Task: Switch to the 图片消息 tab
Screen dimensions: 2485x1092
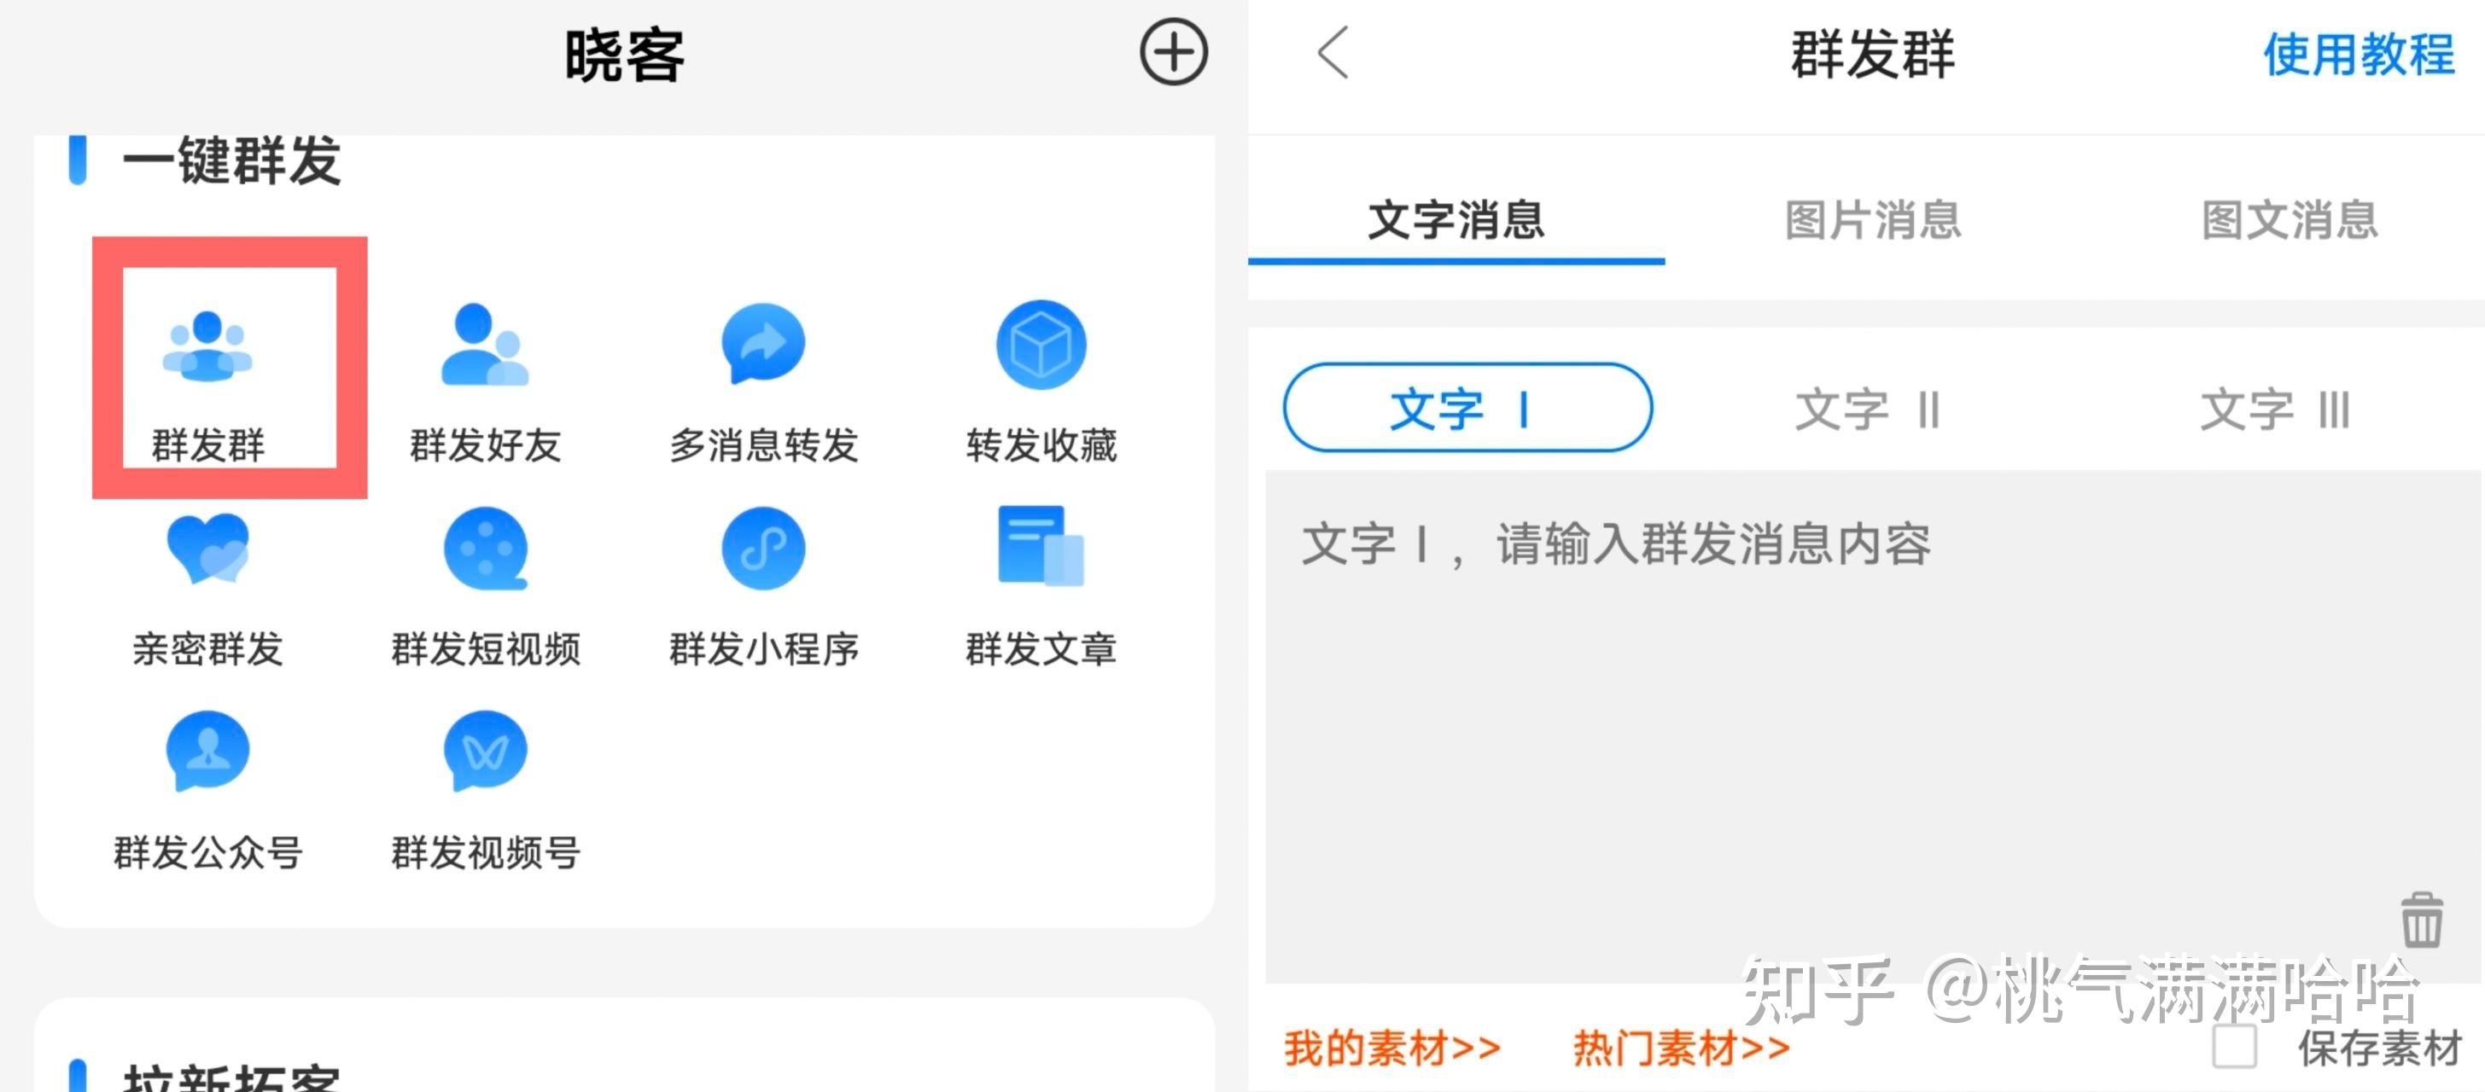Action: point(1872,221)
